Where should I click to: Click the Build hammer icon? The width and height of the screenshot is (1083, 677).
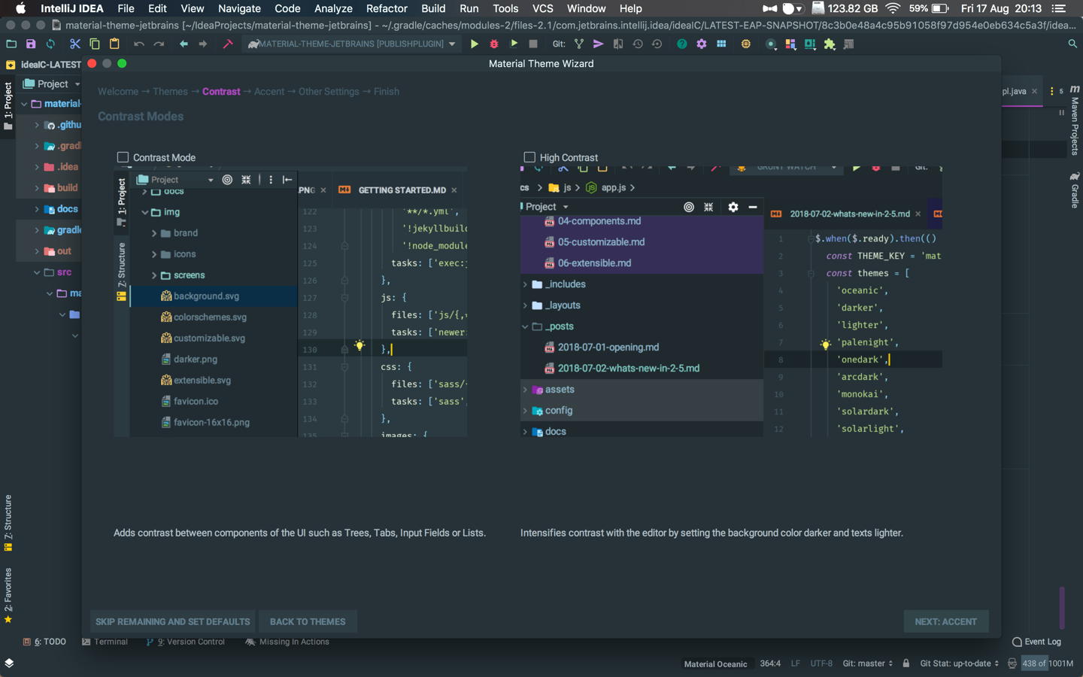[x=228, y=44]
